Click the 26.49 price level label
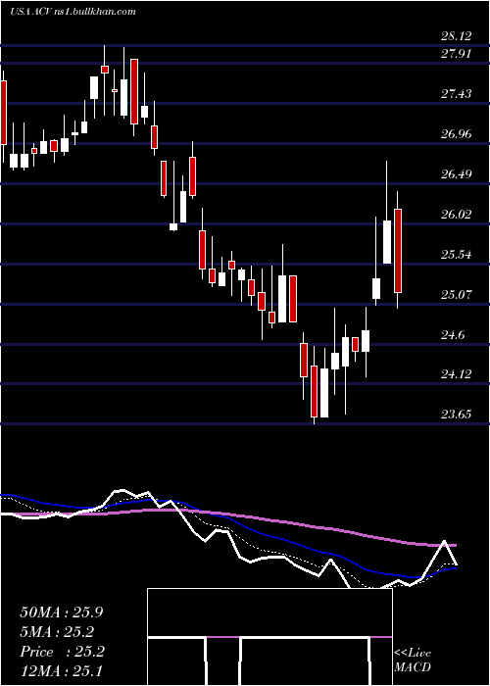 (x=456, y=174)
